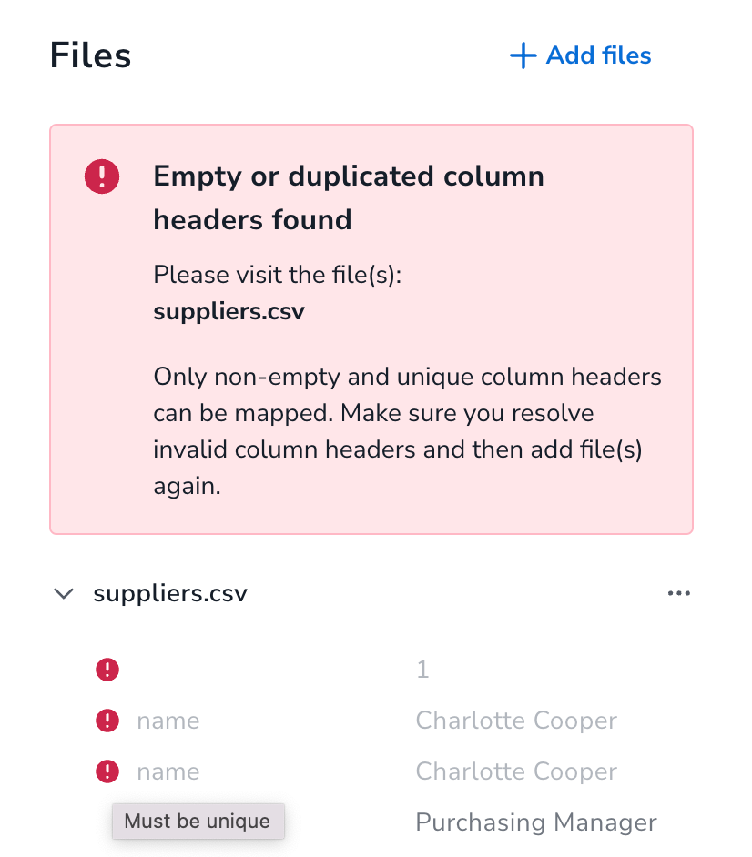The width and height of the screenshot is (752, 857).
Task: Click the plus icon beside Add files
Action: 523,55
